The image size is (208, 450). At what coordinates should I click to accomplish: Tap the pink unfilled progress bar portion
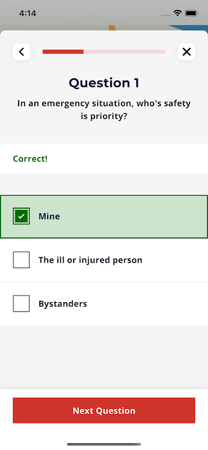pyautogui.click(x=124, y=52)
